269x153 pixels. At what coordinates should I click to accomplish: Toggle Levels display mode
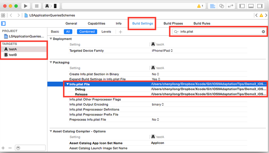(106, 32)
